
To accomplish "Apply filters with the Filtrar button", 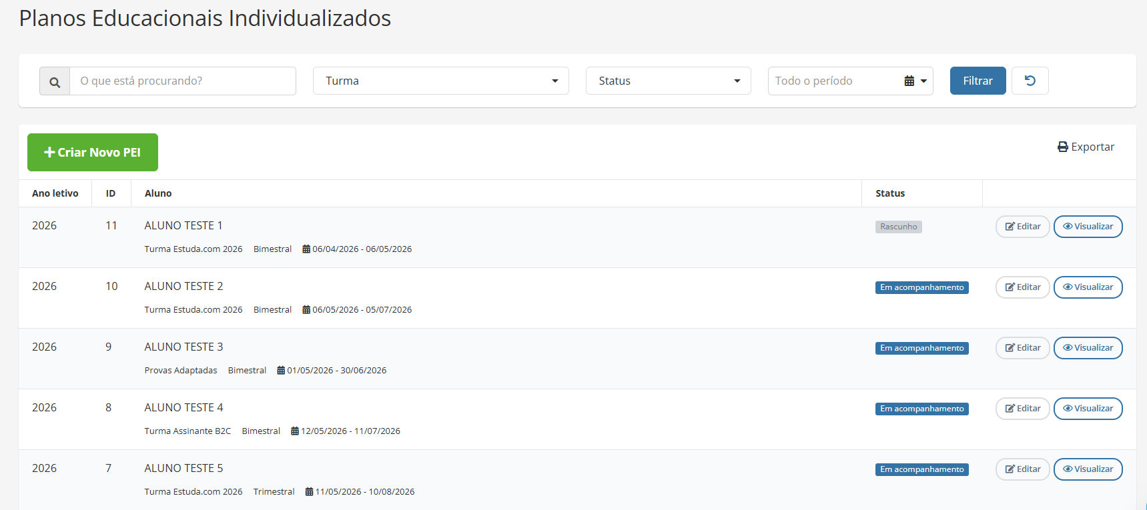I will [978, 81].
